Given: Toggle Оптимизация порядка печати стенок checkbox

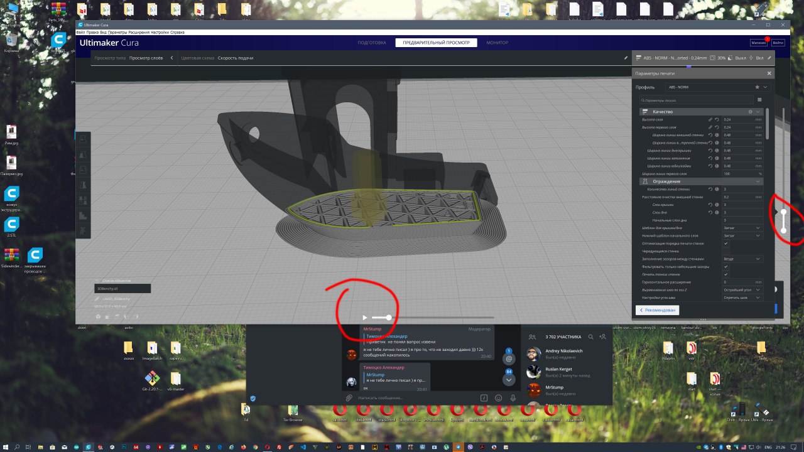Looking at the screenshot, I should 725,243.
